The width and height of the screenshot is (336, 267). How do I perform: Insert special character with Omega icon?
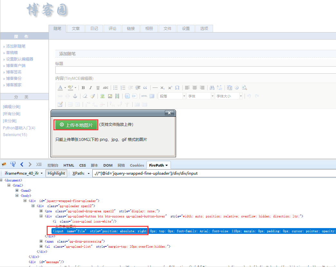(x=177, y=87)
